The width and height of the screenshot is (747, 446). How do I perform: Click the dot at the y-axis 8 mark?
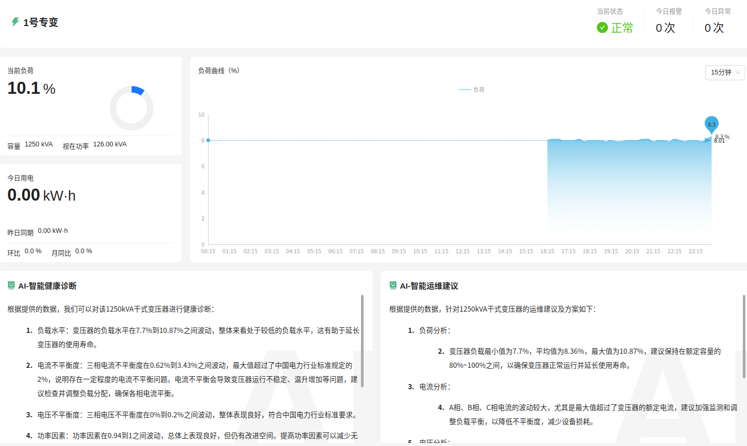pyautogui.click(x=208, y=140)
